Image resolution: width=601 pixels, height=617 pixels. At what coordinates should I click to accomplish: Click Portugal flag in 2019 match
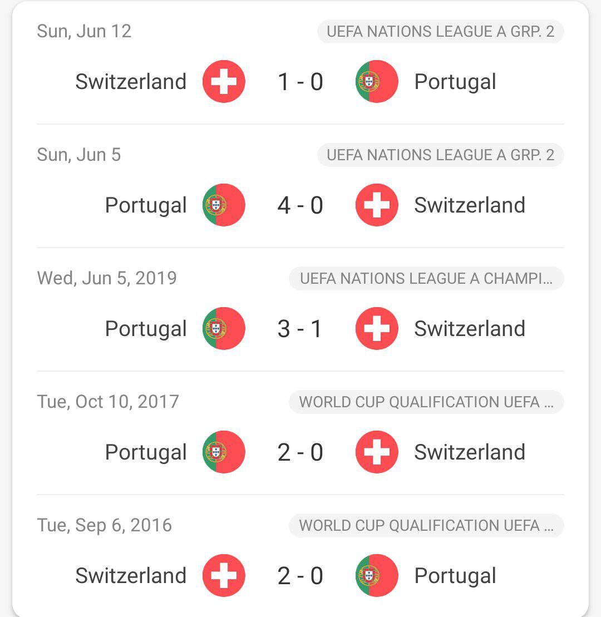[224, 329]
